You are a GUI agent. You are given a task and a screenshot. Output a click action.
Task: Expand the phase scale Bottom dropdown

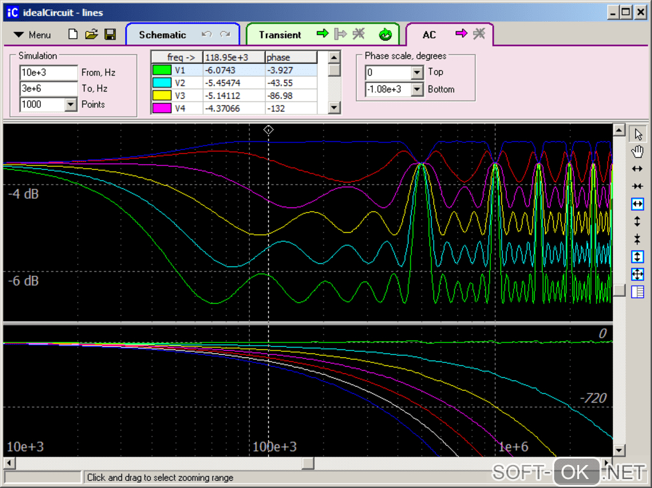(x=417, y=89)
